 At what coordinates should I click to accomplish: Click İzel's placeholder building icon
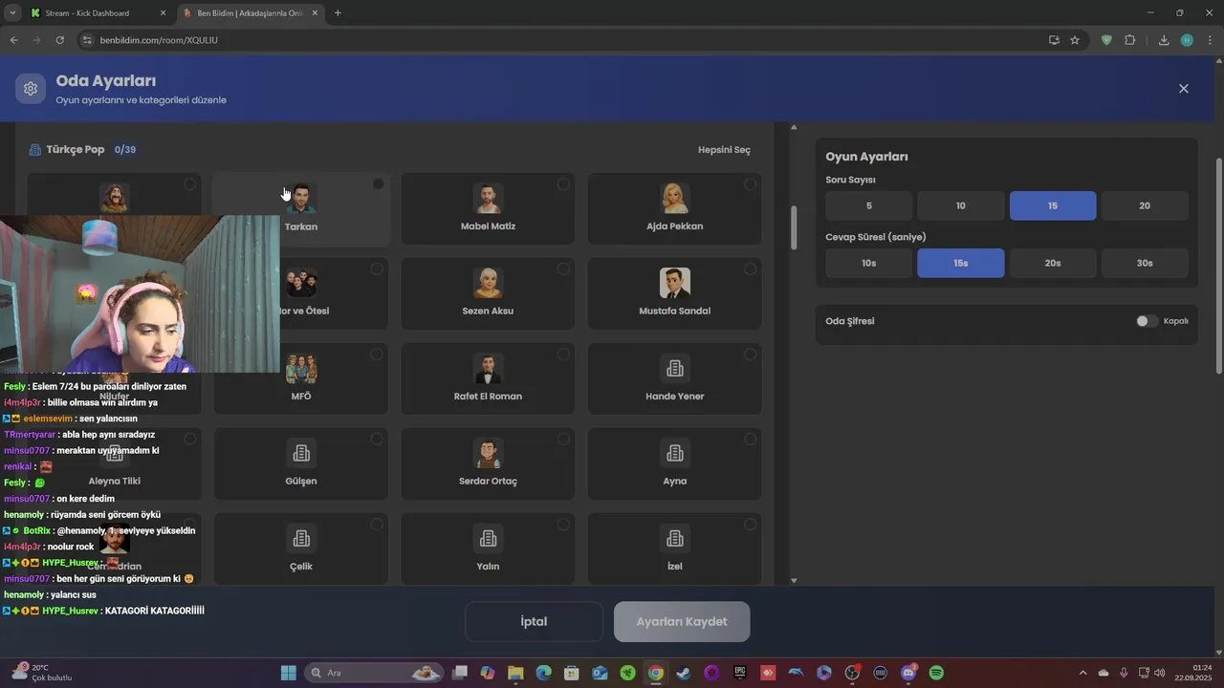click(x=675, y=538)
